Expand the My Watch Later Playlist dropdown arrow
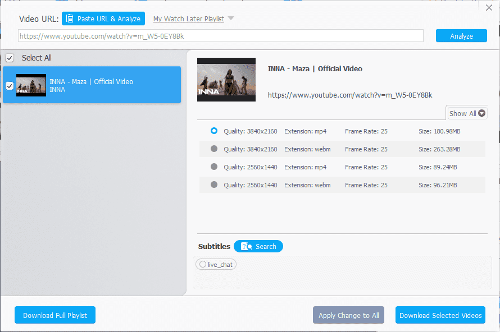The height and width of the screenshot is (332, 500). pyautogui.click(x=231, y=19)
